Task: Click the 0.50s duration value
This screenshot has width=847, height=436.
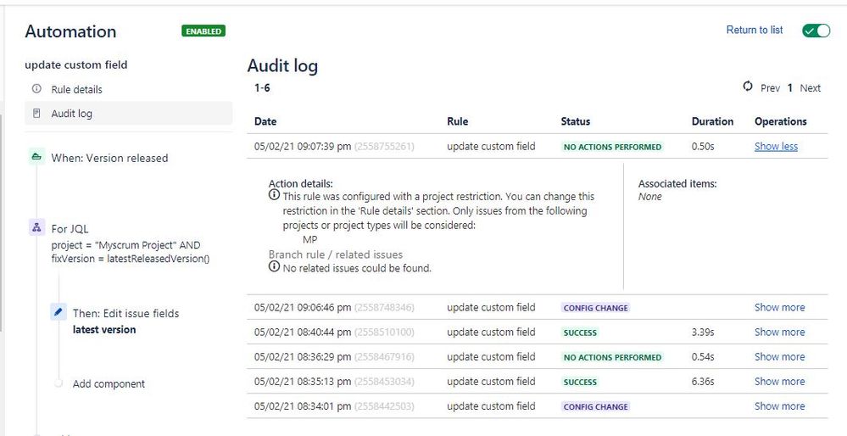Action: [x=703, y=147]
